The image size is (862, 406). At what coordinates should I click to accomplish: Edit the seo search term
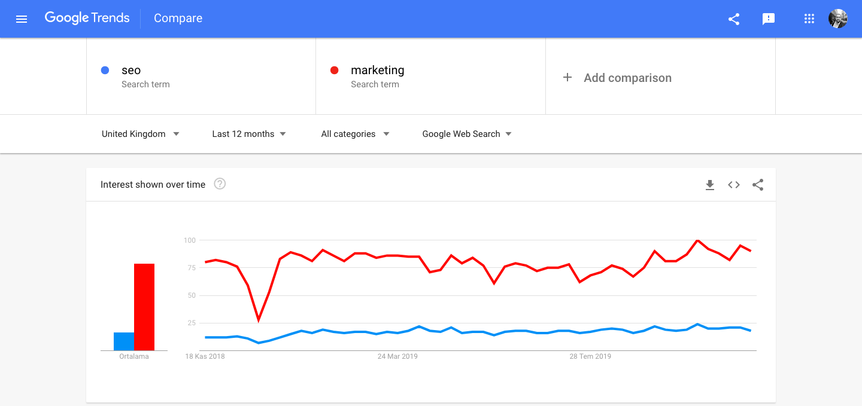coord(201,77)
